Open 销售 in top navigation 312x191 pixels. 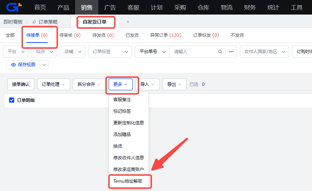coord(86,7)
